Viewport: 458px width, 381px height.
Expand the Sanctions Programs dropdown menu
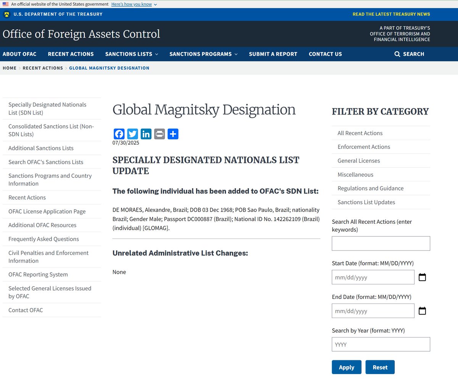pos(203,54)
